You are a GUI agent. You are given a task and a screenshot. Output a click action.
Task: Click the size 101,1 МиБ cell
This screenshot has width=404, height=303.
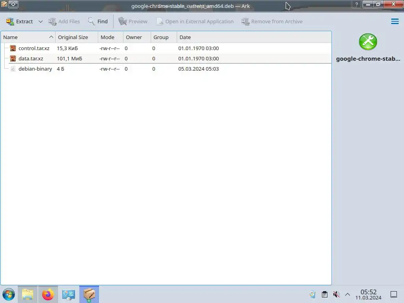point(69,58)
